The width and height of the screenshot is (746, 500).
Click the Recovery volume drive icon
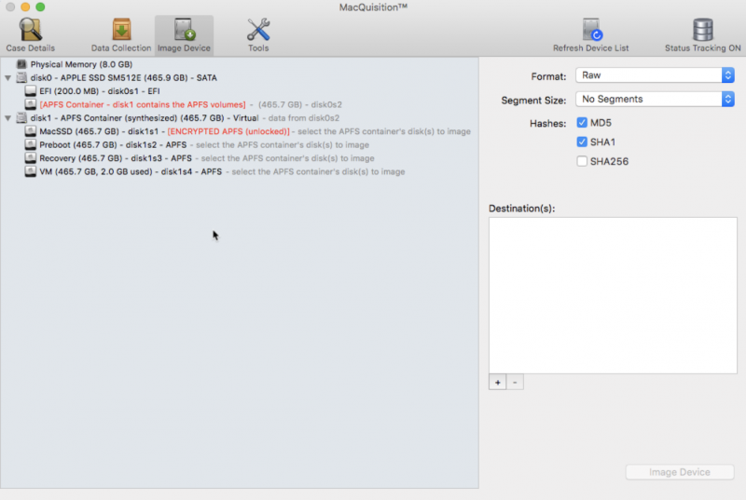point(31,157)
